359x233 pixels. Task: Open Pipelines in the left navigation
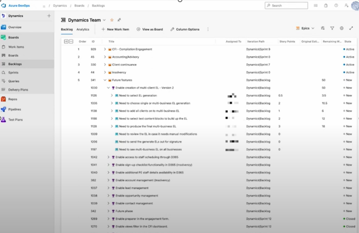pyautogui.click(x=14, y=109)
